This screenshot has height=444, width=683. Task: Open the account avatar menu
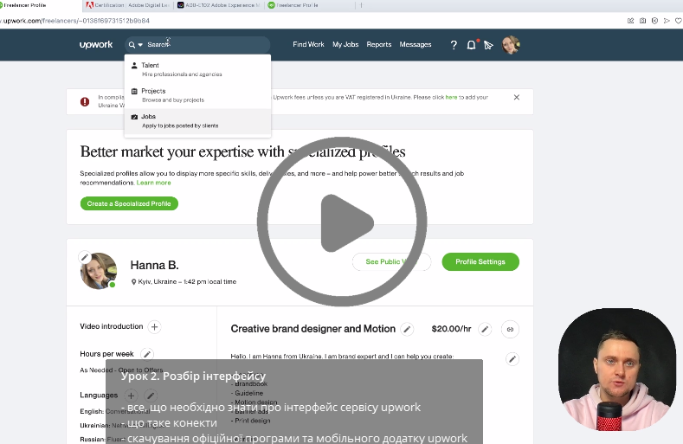click(511, 45)
